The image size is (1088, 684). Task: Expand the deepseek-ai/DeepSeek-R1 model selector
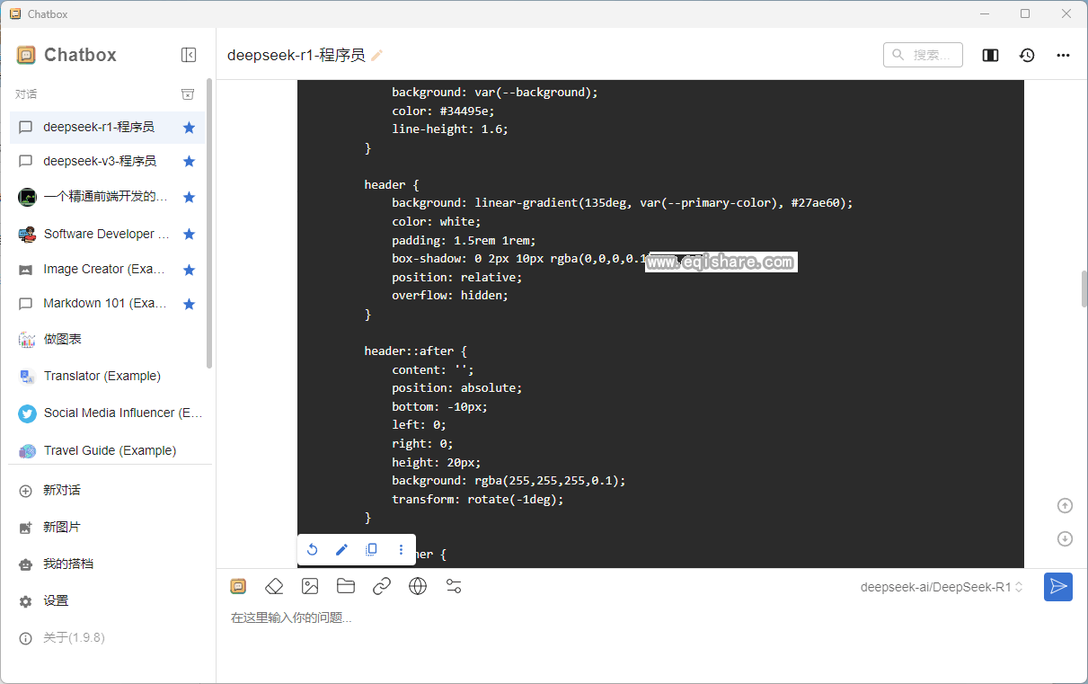click(x=942, y=587)
